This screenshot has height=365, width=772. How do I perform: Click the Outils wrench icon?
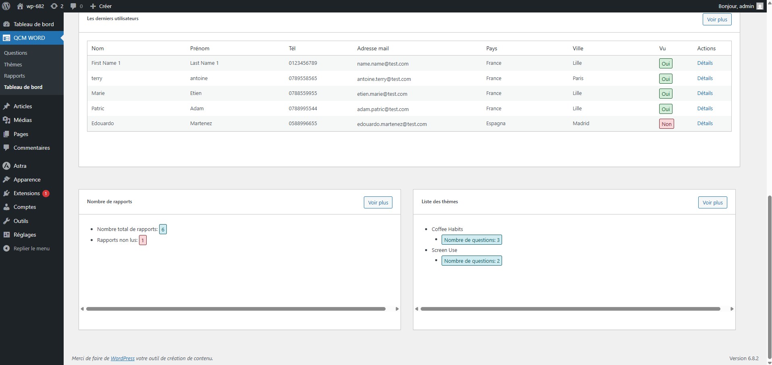(6, 221)
